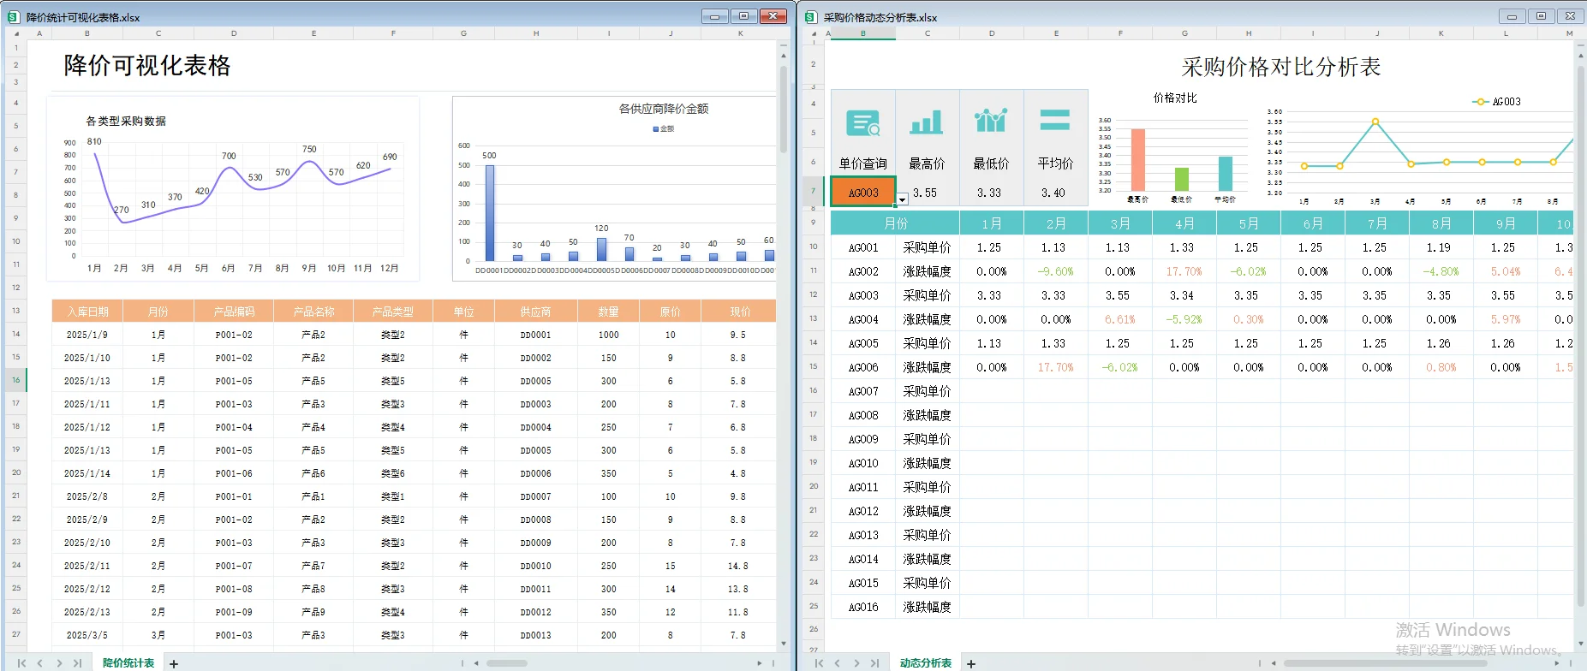This screenshot has height=671, width=1587.
Task: Click the 最高价 bar chart icon
Action: click(x=927, y=122)
